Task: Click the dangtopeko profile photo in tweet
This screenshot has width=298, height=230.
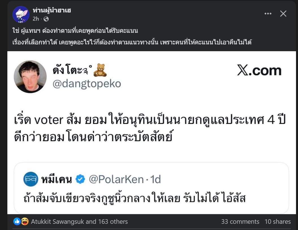Action: [30, 77]
